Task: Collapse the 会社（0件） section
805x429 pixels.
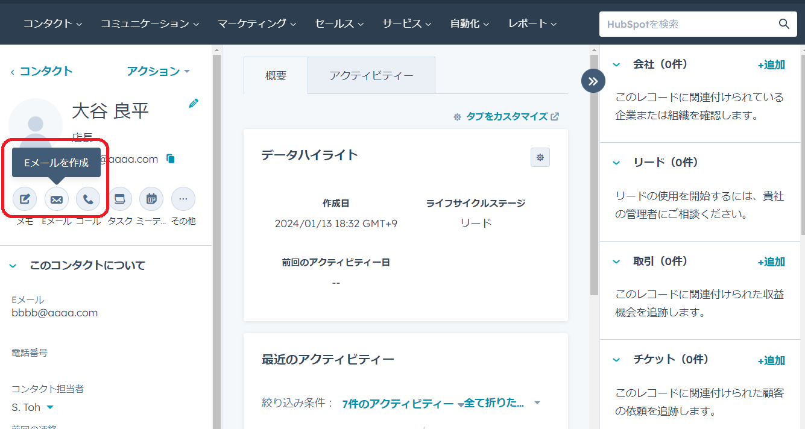Action: (616, 64)
